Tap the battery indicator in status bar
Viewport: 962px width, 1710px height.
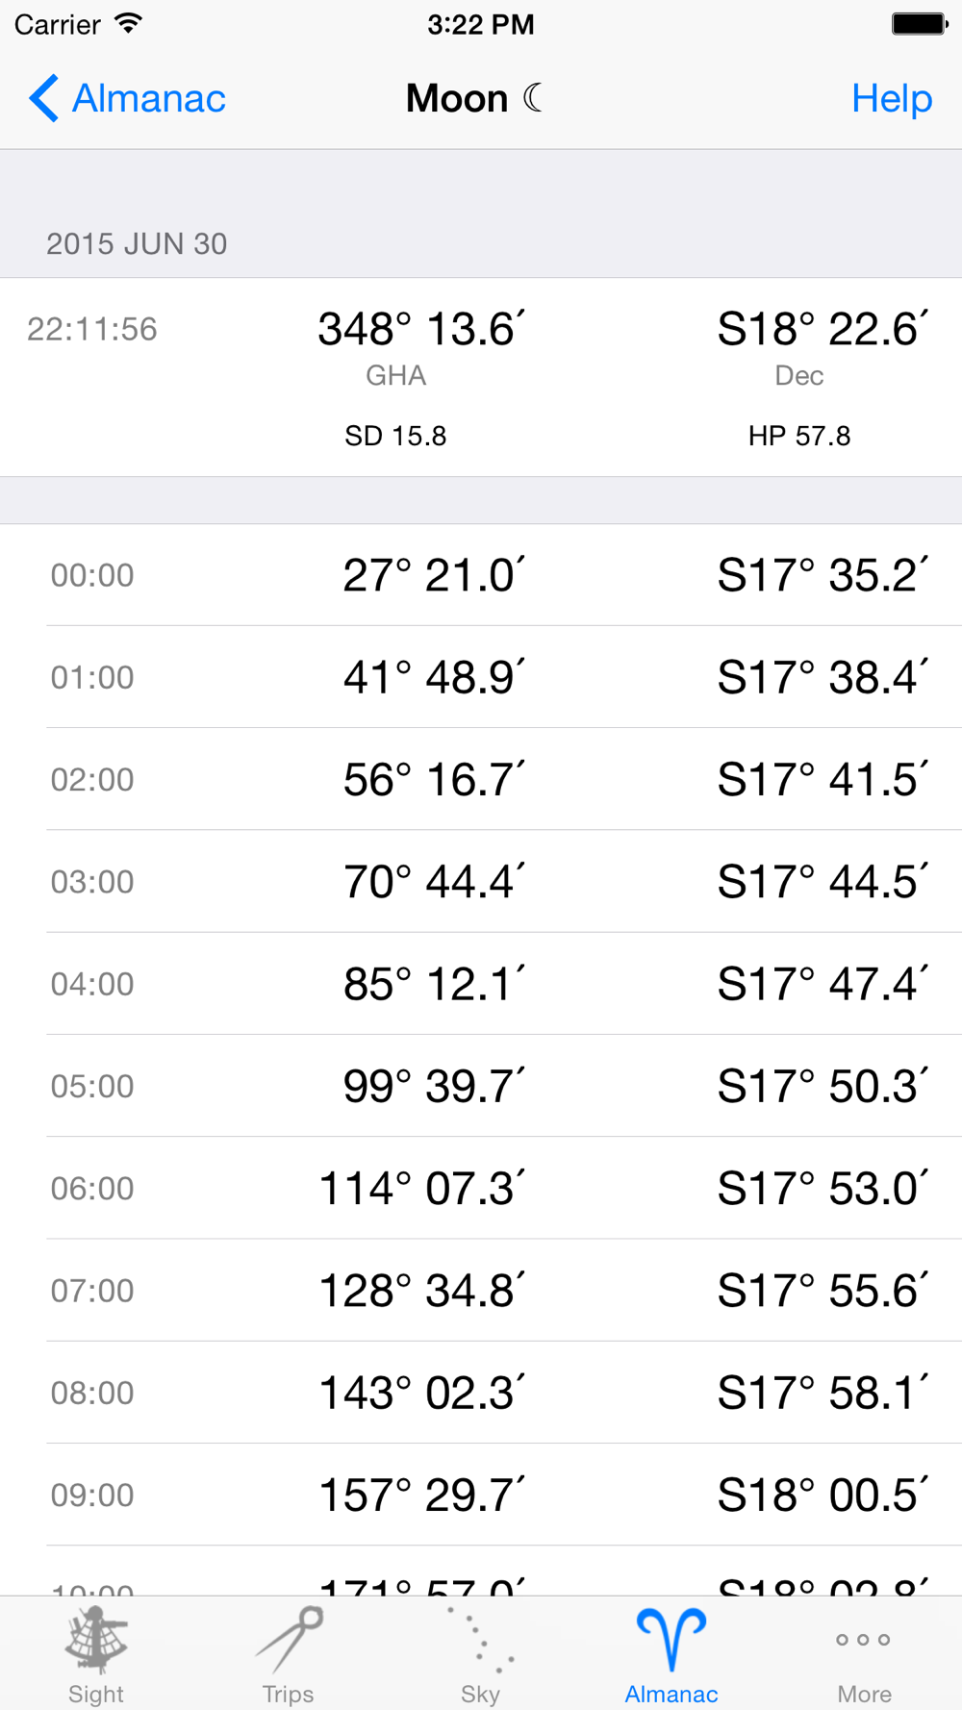[920, 24]
